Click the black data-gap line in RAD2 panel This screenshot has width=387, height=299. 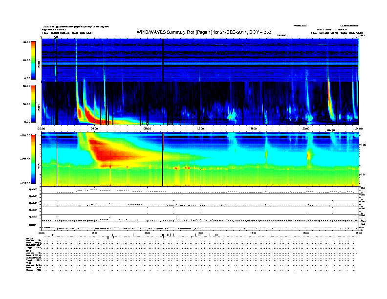pos(163,60)
